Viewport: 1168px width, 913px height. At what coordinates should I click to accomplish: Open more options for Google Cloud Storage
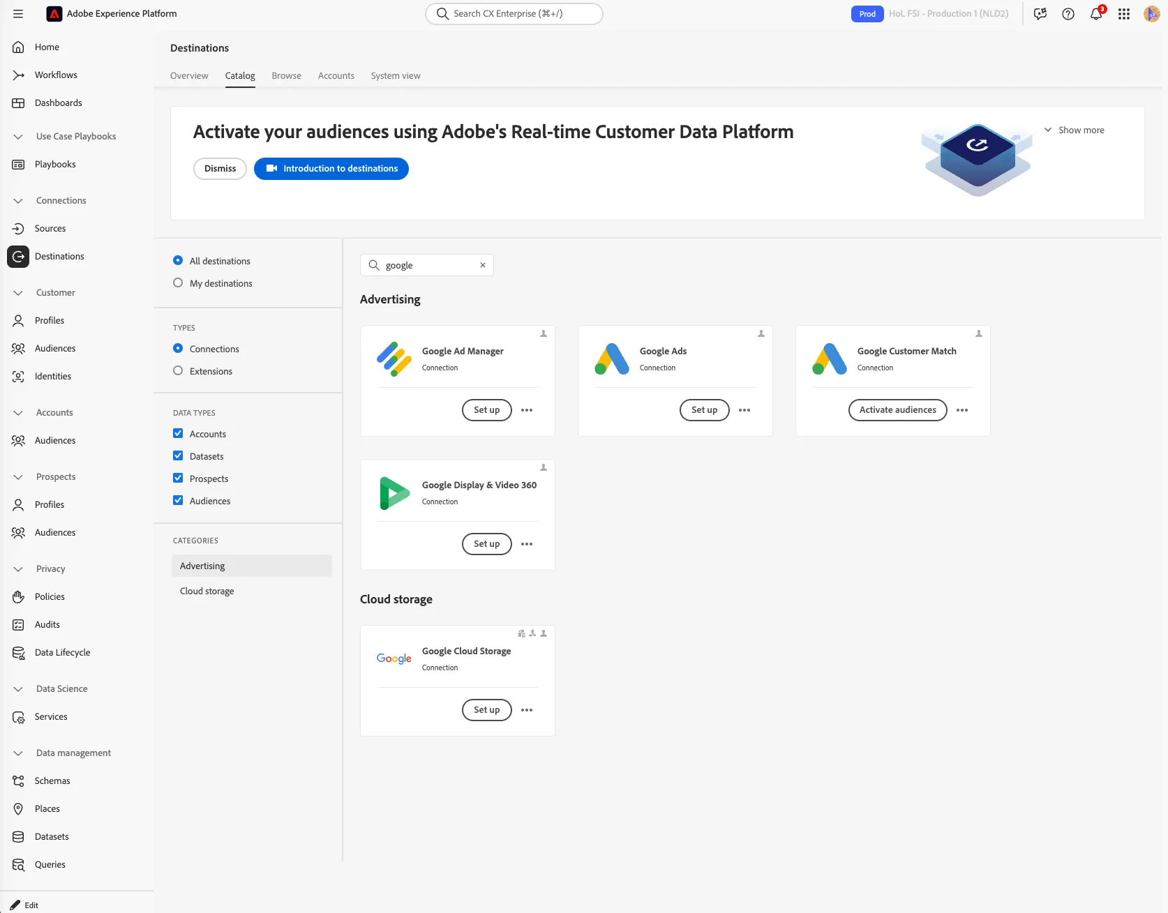point(527,710)
